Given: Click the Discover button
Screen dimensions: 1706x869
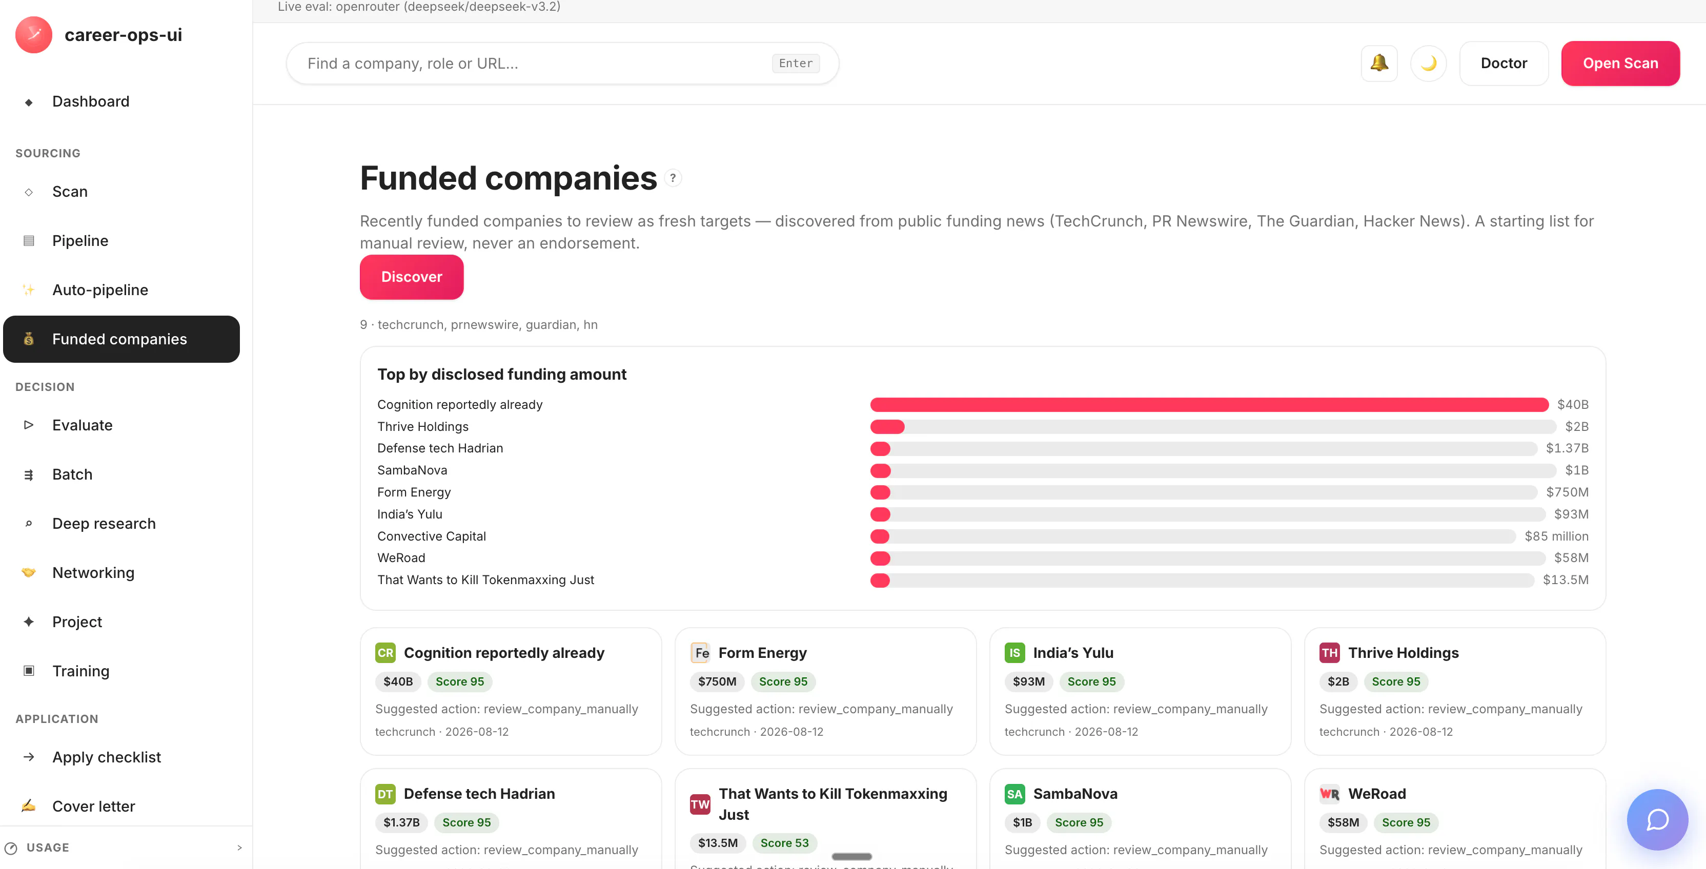Looking at the screenshot, I should click(x=411, y=277).
